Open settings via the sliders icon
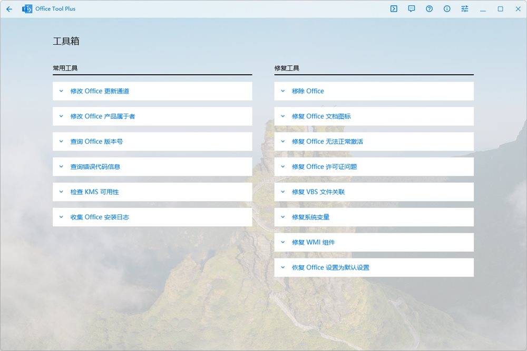This screenshot has width=527, height=351. (464, 9)
